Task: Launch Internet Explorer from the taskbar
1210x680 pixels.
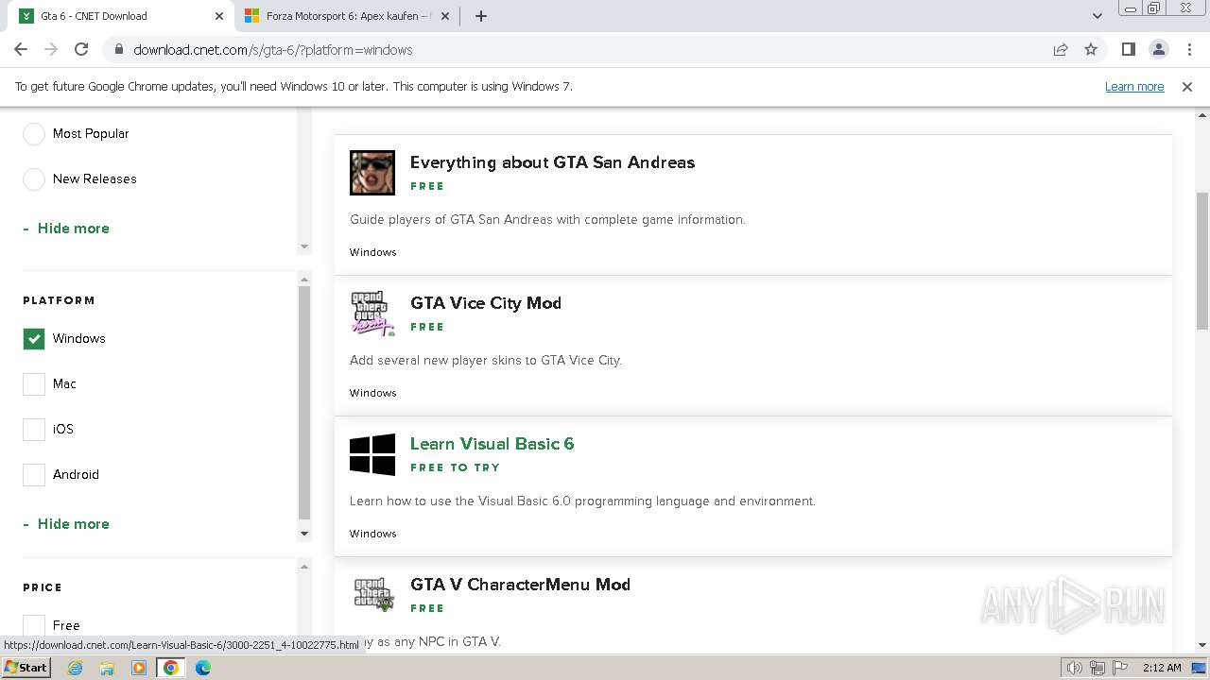Action: (x=76, y=668)
